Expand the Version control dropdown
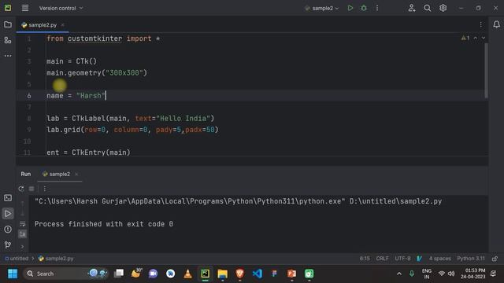The width and height of the screenshot is (504, 283). (61, 8)
